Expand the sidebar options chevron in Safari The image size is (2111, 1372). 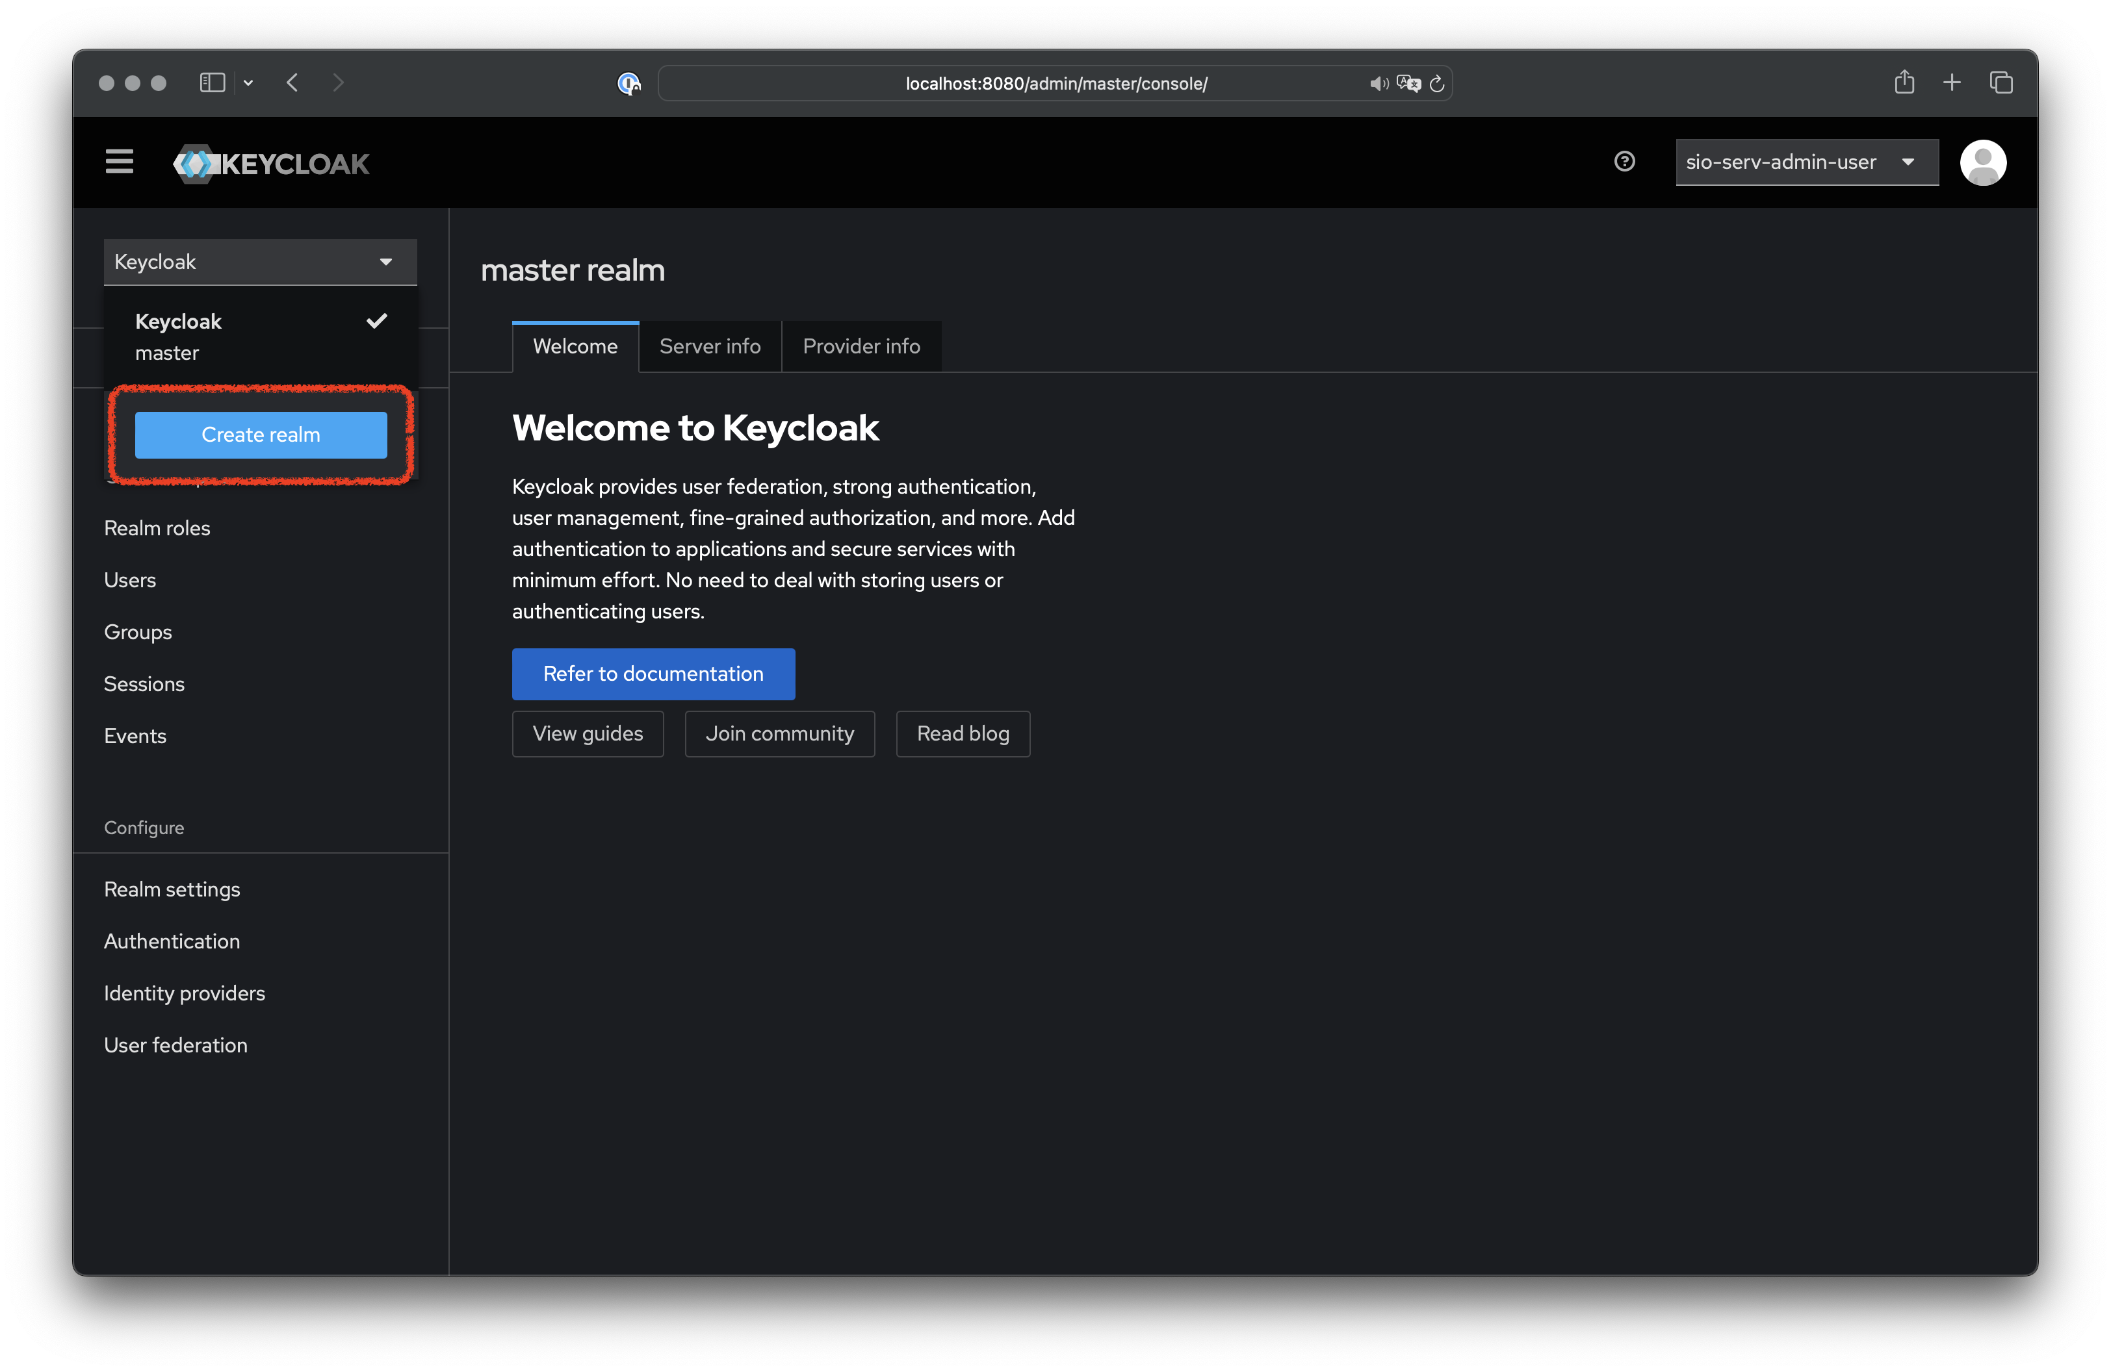(x=248, y=83)
